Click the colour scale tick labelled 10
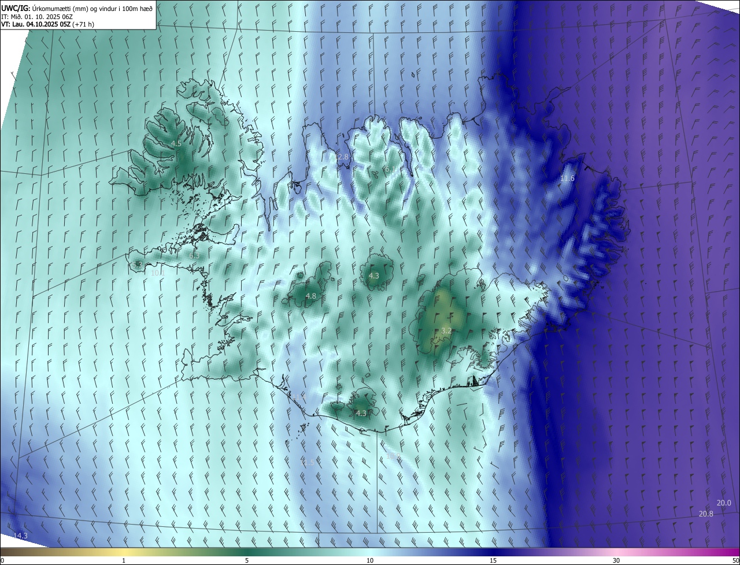740x565 pixels. tap(370, 561)
